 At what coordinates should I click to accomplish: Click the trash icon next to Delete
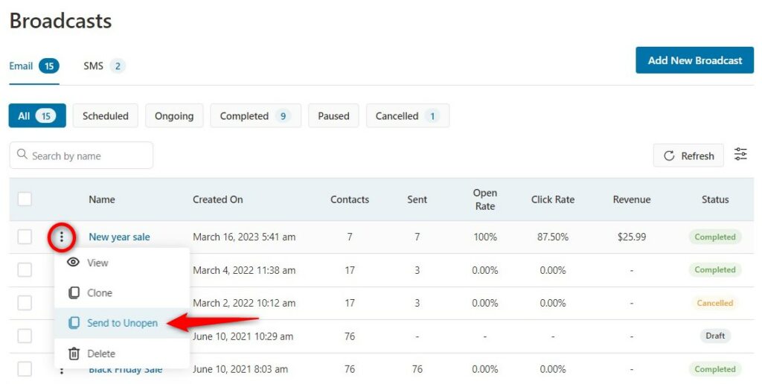pos(74,353)
